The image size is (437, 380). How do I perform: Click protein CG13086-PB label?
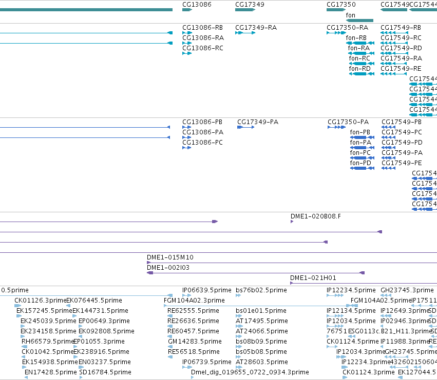(202, 122)
